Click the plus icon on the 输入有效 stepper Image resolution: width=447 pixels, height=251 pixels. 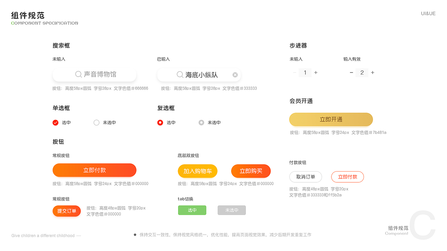(x=372, y=73)
